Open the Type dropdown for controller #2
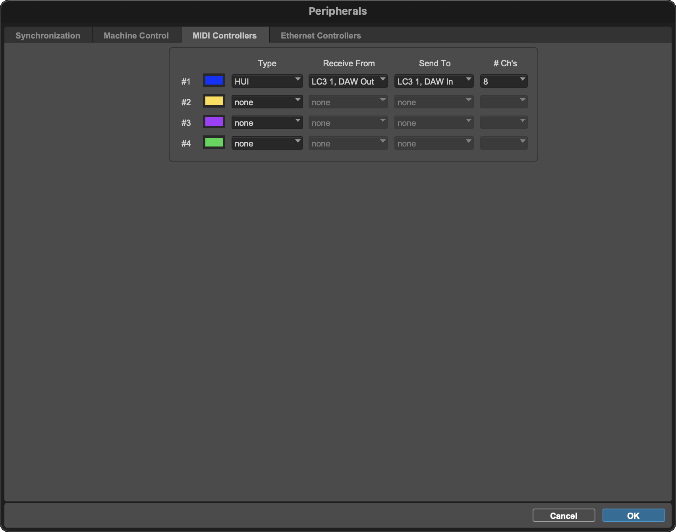Viewport: 676px width, 532px height. click(267, 102)
